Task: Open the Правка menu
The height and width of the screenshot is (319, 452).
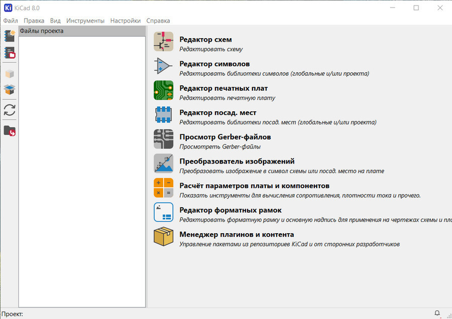Action: pyautogui.click(x=34, y=21)
